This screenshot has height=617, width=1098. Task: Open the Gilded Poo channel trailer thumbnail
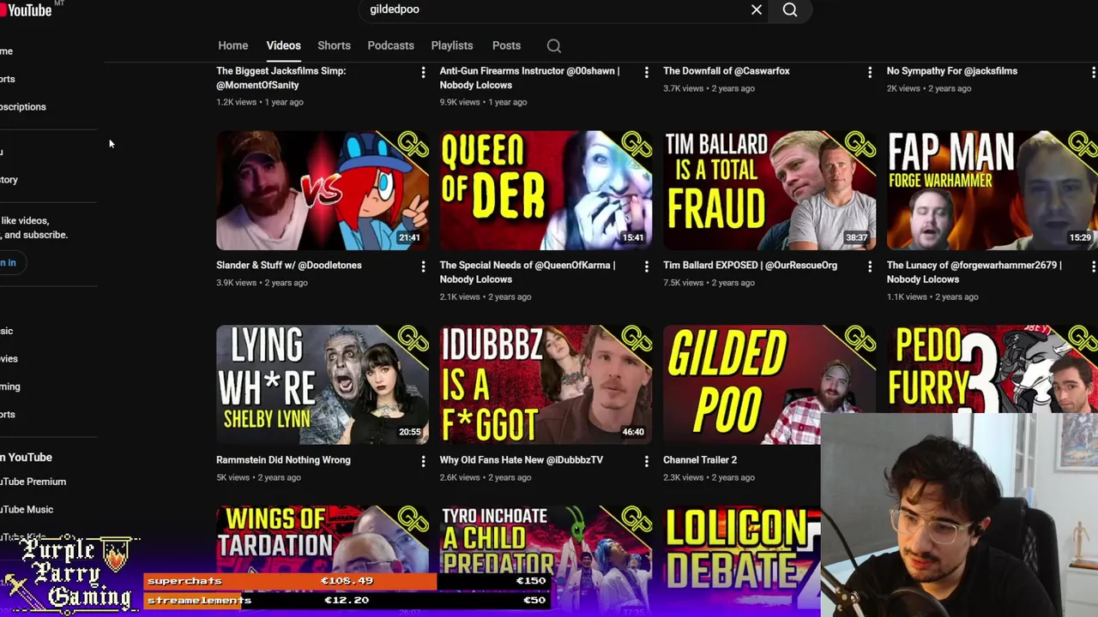(x=742, y=385)
